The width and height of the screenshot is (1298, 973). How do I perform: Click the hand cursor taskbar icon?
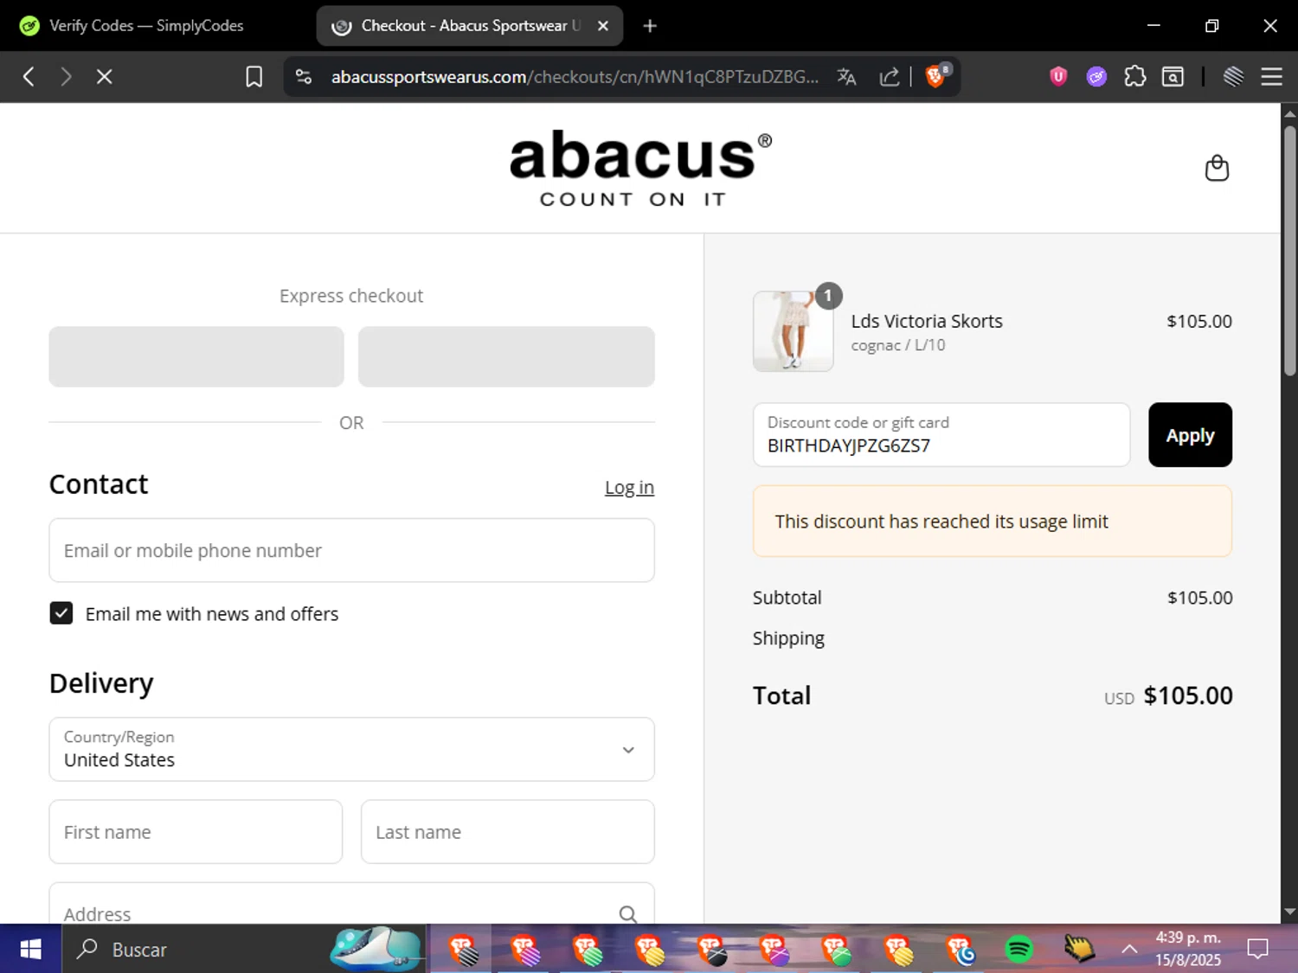(1079, 949)
